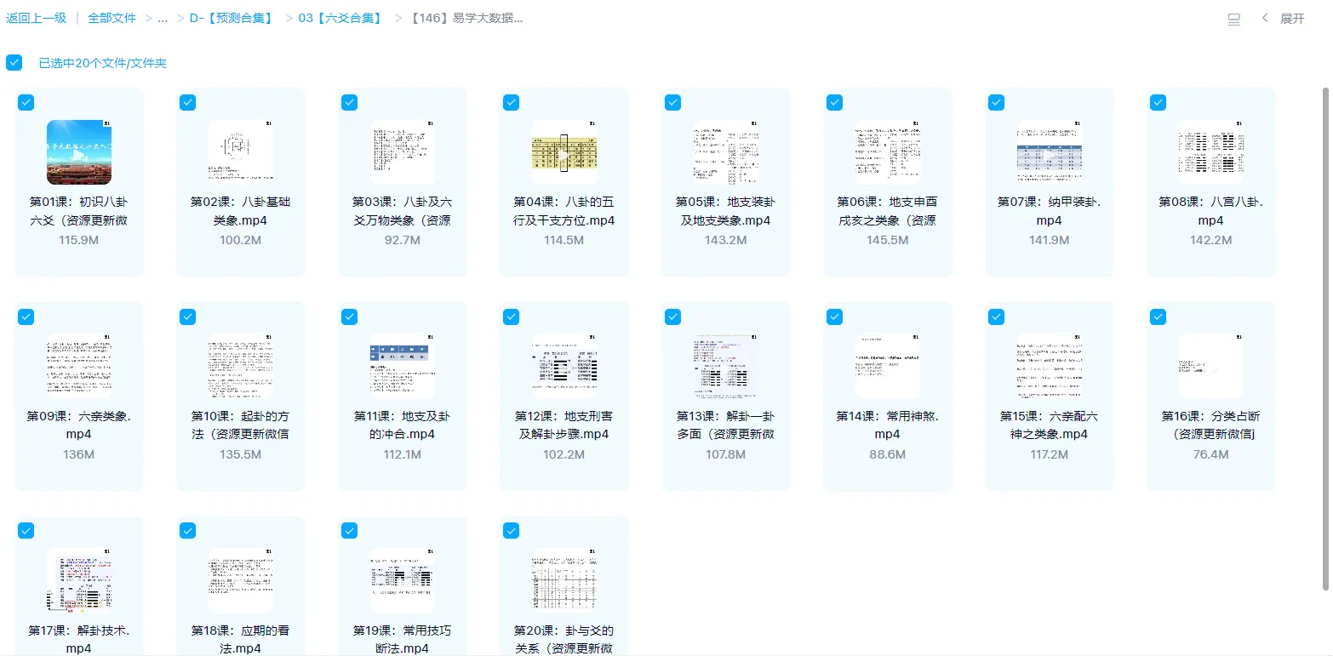Uncheck file 第04课 八卦的五行及干支方位
Screen dimensions: 1333x656
coord(511,102)
